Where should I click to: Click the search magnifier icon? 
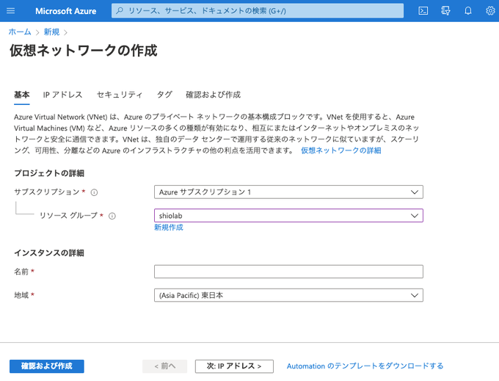click(x=120, y=11)
